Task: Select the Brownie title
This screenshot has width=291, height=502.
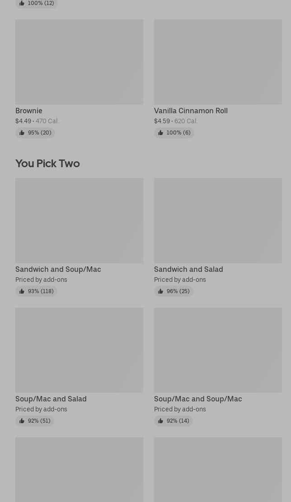Action: point(29,111)
